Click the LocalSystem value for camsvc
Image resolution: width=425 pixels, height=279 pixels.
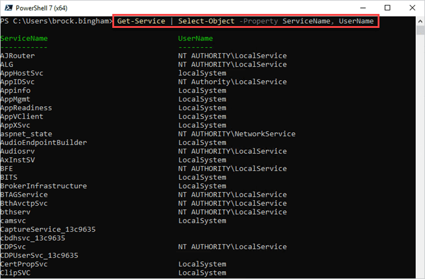point(202,221)
